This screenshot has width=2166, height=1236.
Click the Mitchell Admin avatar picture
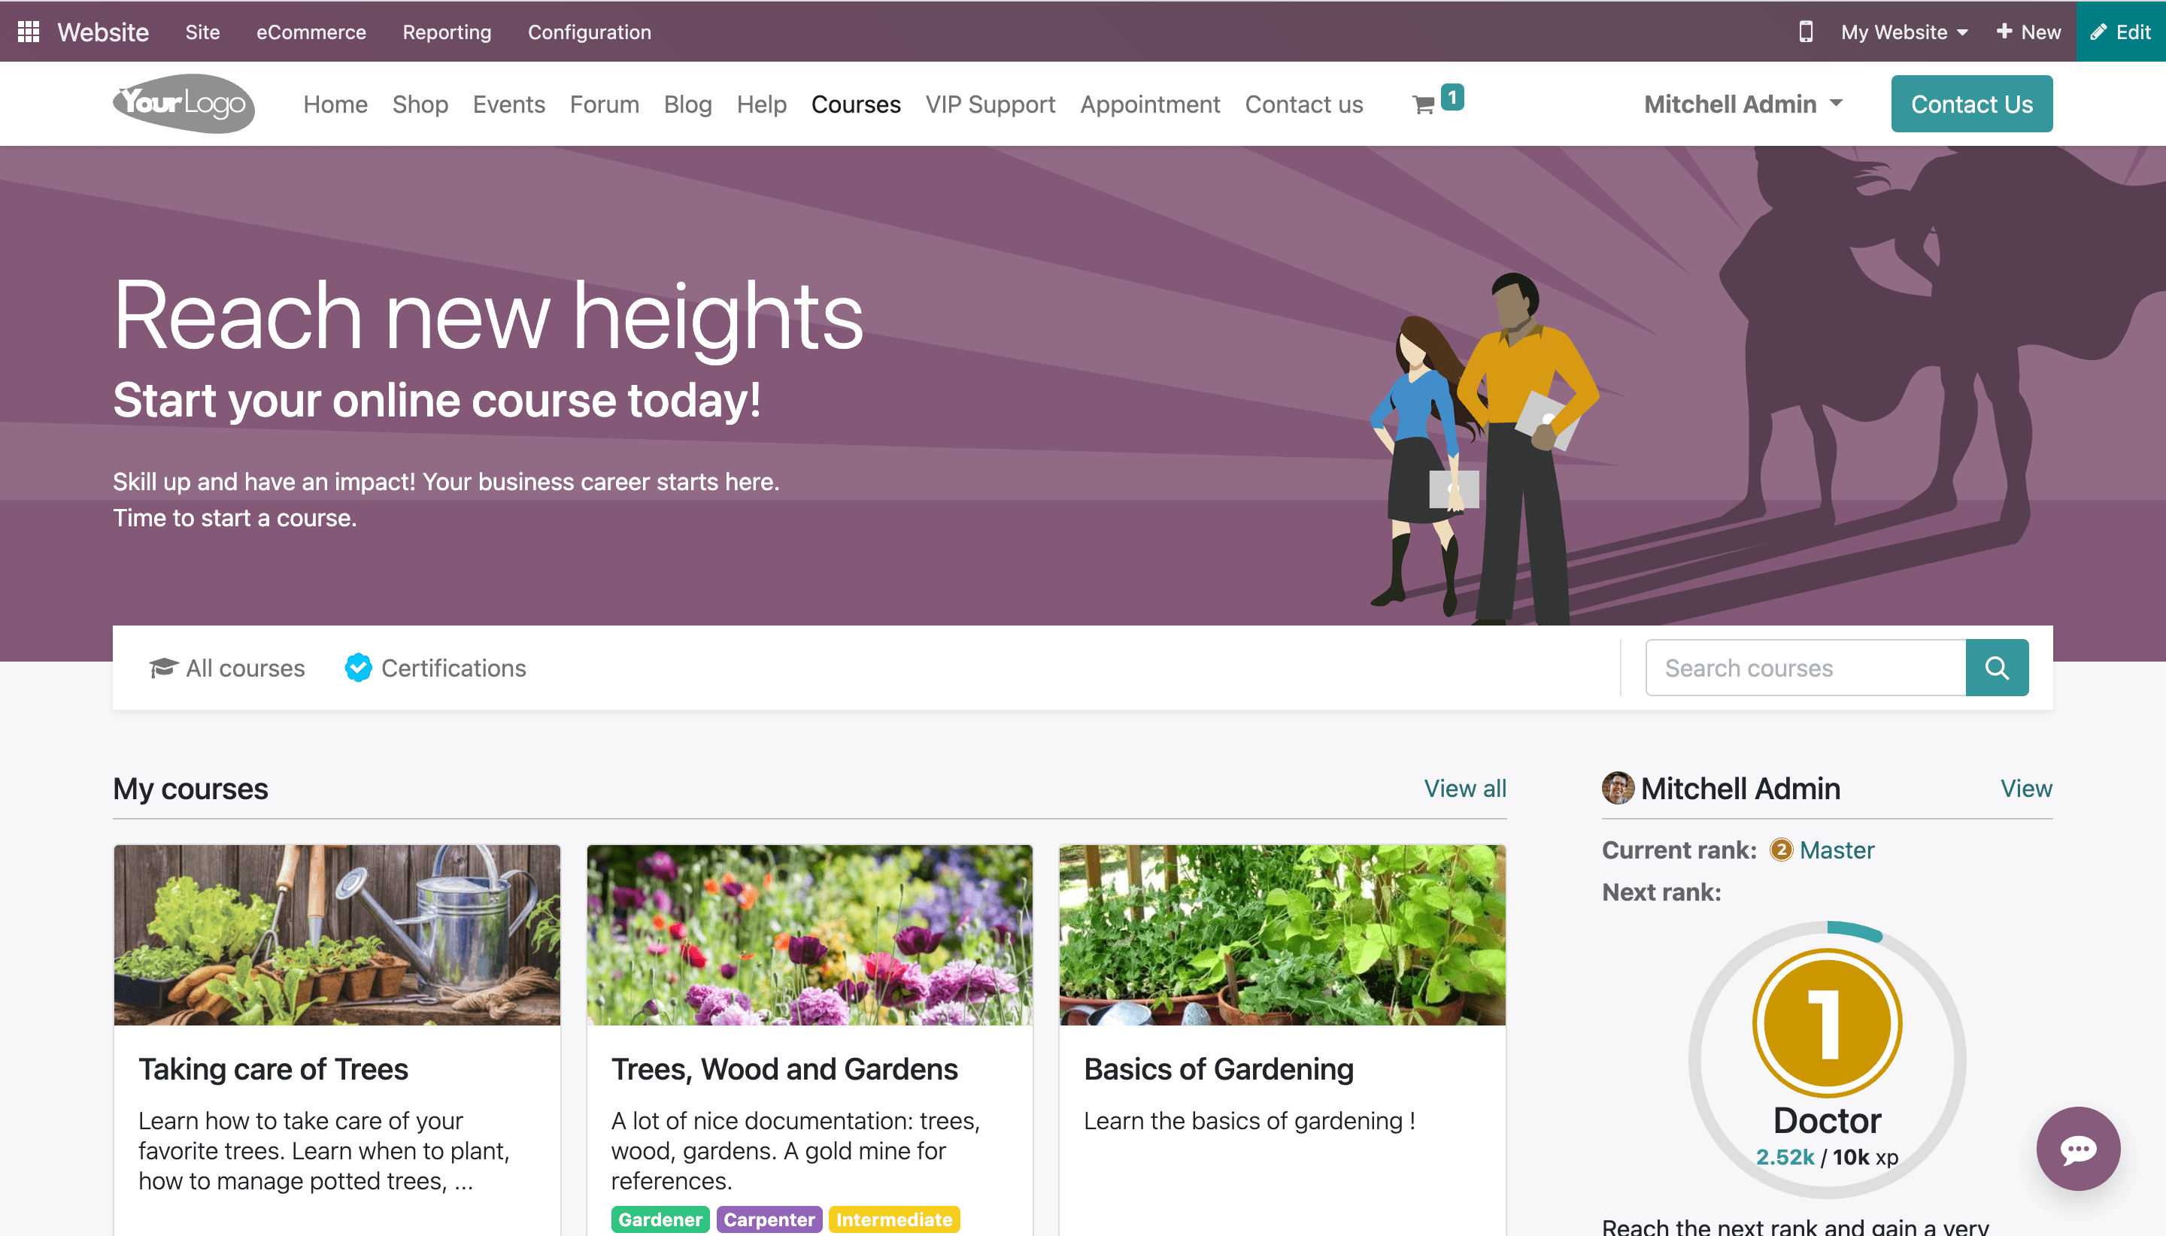click(x=1617, y=788)
